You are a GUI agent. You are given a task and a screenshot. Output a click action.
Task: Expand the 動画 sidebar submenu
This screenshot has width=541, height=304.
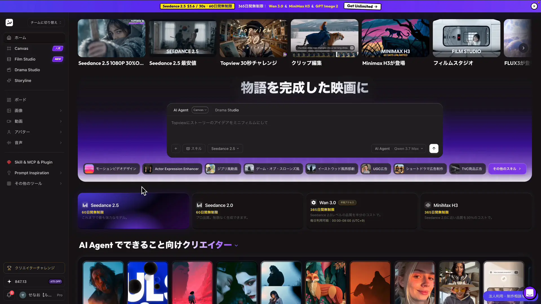click(x=61, y=121)
